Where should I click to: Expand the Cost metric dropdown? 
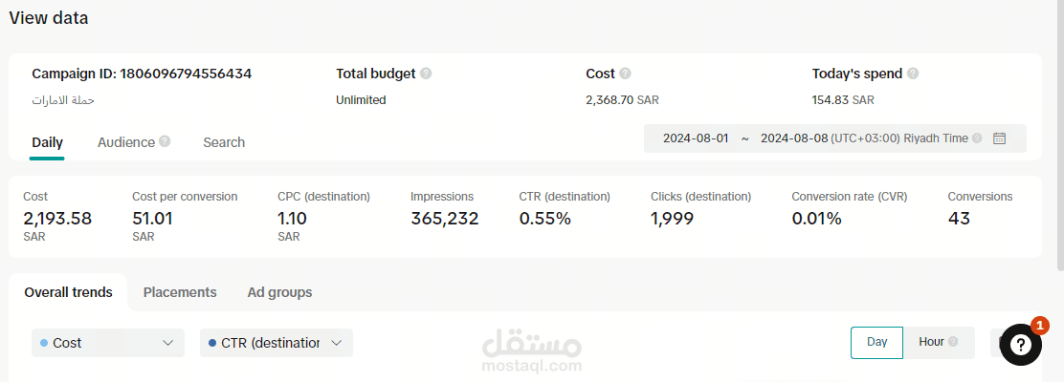click(x=108, y=343)
